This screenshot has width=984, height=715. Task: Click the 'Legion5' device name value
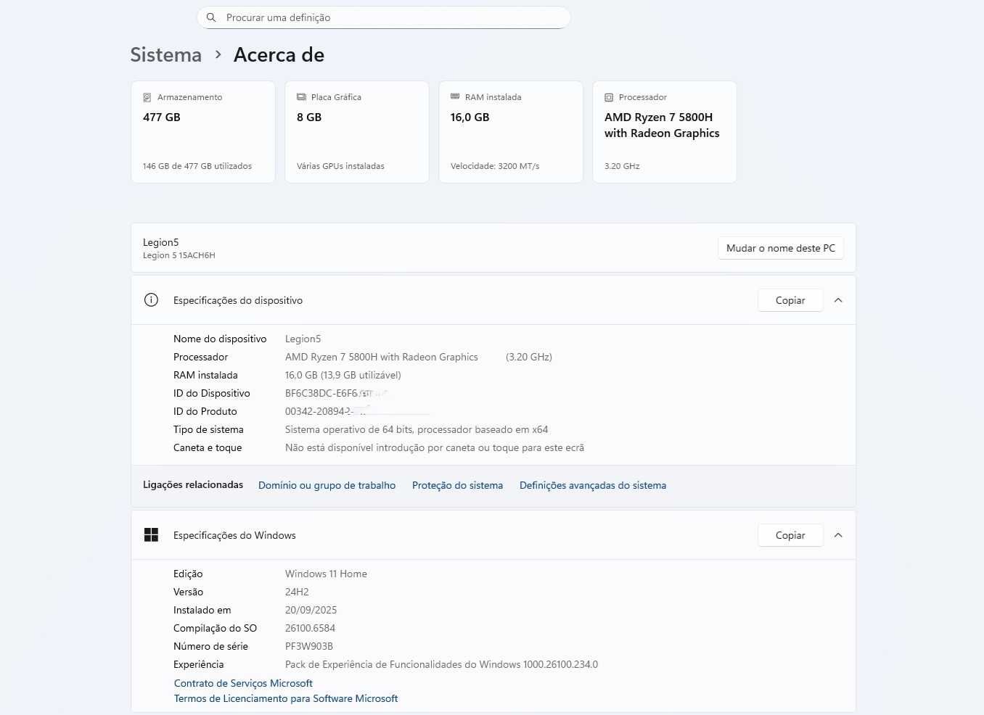(303, 339)
